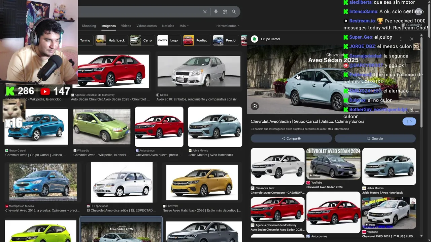The height and width of the screenshot is (242, 431).
Task: Open the Motorpasión México Aveo 2018 image
Action: click(x=43, y=182)
